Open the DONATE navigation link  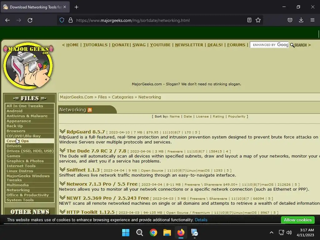click(x=120, y=45)
